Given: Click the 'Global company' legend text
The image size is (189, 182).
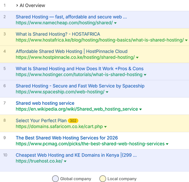Looking at the screenshot, I should [x=76, y=179].
